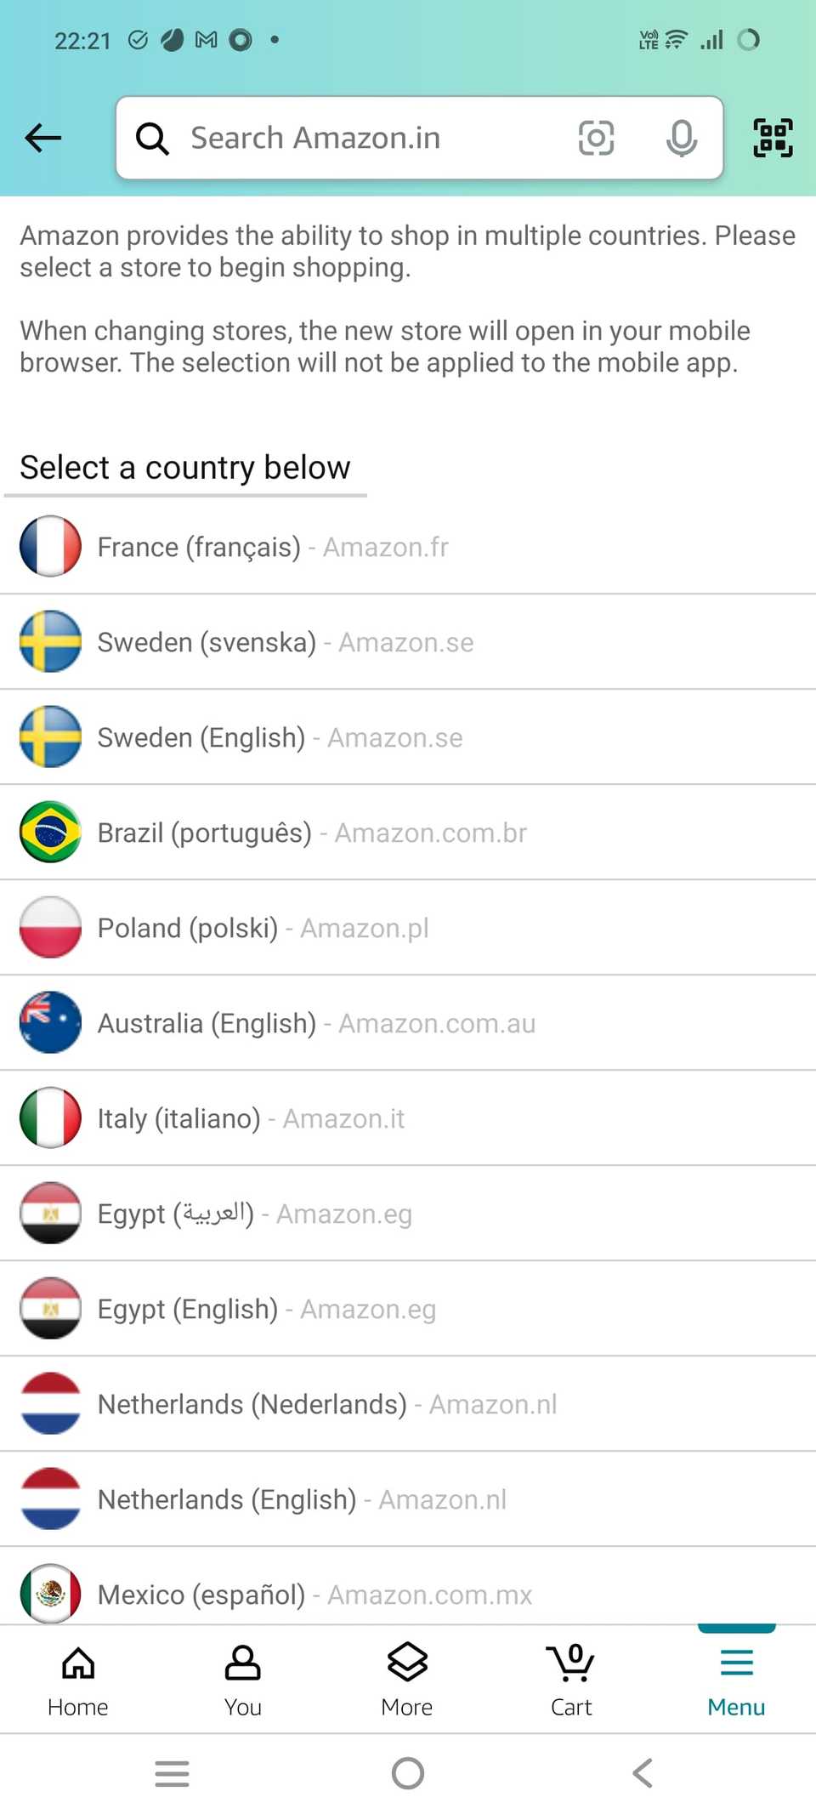Pick Poland (polski) Amazon.pl

point(263,928)
